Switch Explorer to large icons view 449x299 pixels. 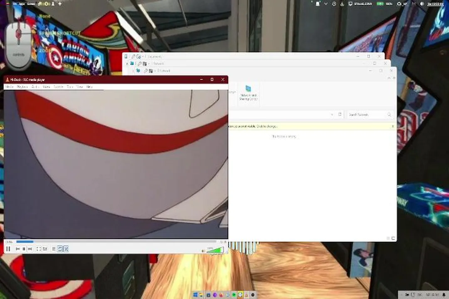393,238
